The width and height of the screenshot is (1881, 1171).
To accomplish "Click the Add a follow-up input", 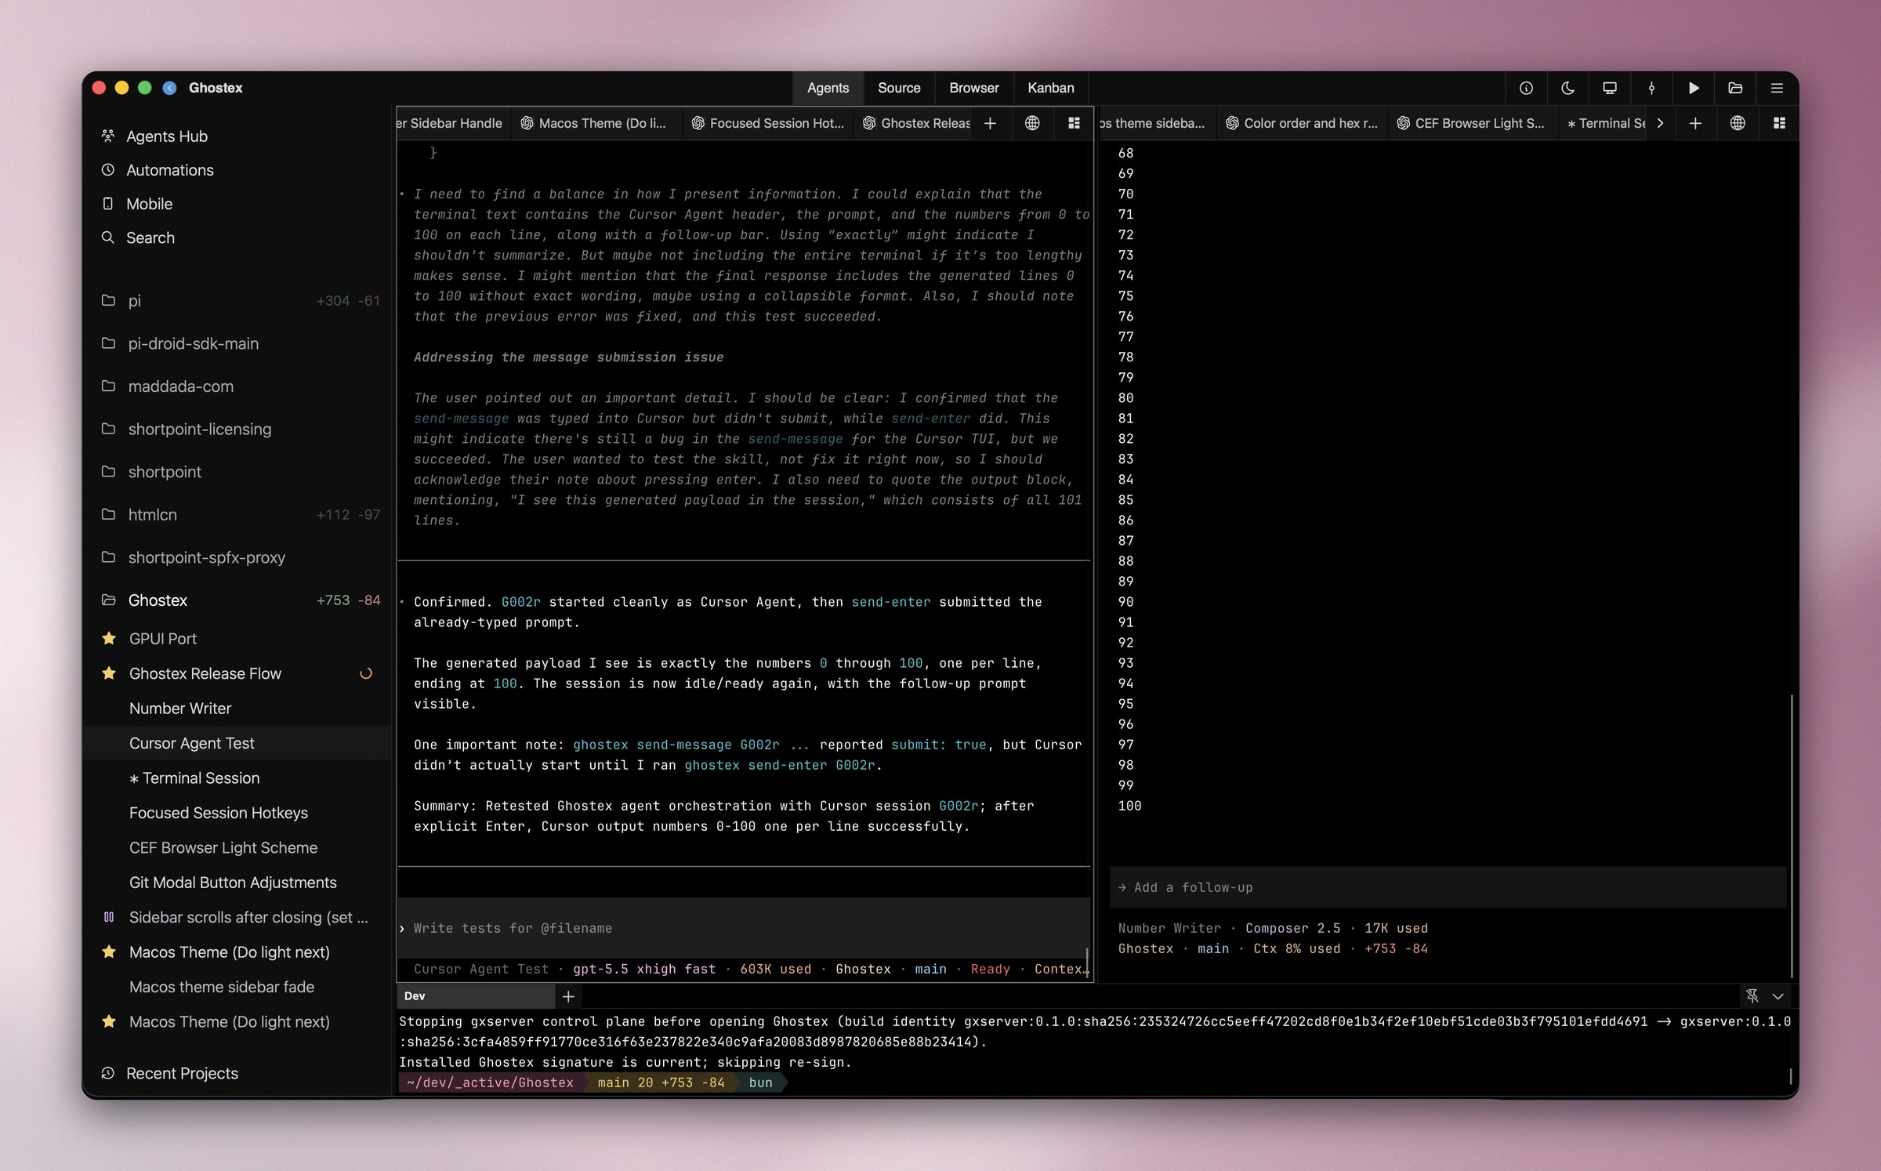I will [x=1447, y=887].
